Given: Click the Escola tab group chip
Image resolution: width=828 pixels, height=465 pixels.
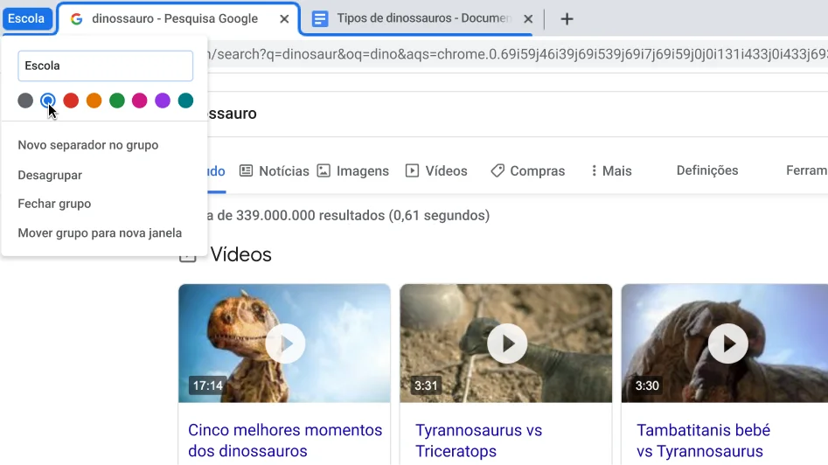Looking at the screenshot, I should (x=26, y=18).
